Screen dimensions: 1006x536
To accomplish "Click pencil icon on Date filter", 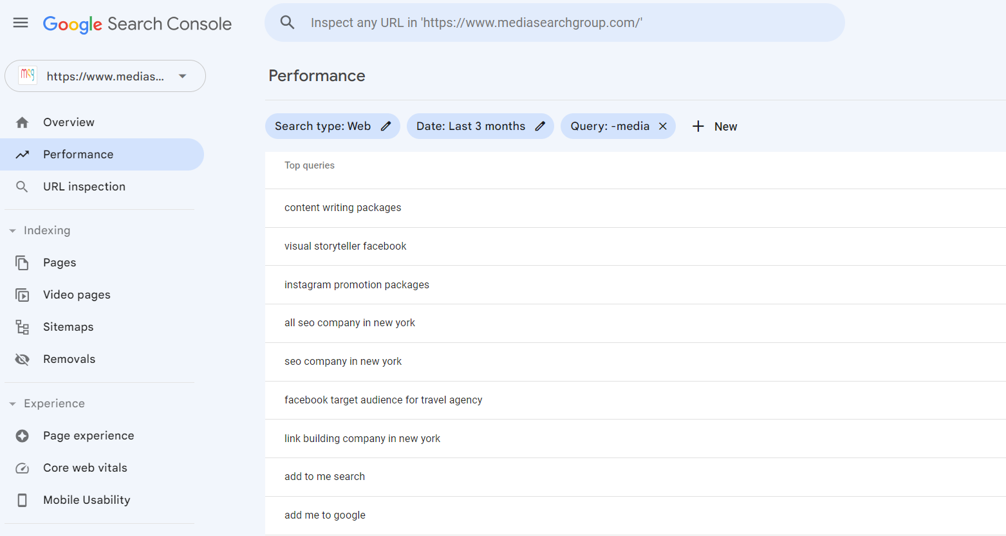I will click(x=540, y=126).
